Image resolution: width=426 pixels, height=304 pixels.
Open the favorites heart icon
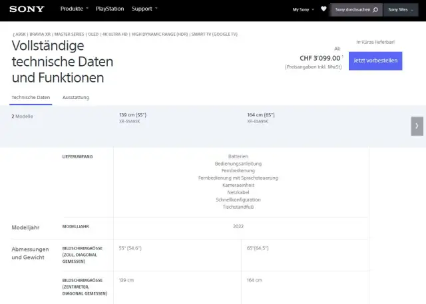323,9
